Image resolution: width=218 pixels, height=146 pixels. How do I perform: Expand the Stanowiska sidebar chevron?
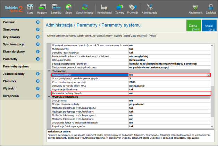38,29
